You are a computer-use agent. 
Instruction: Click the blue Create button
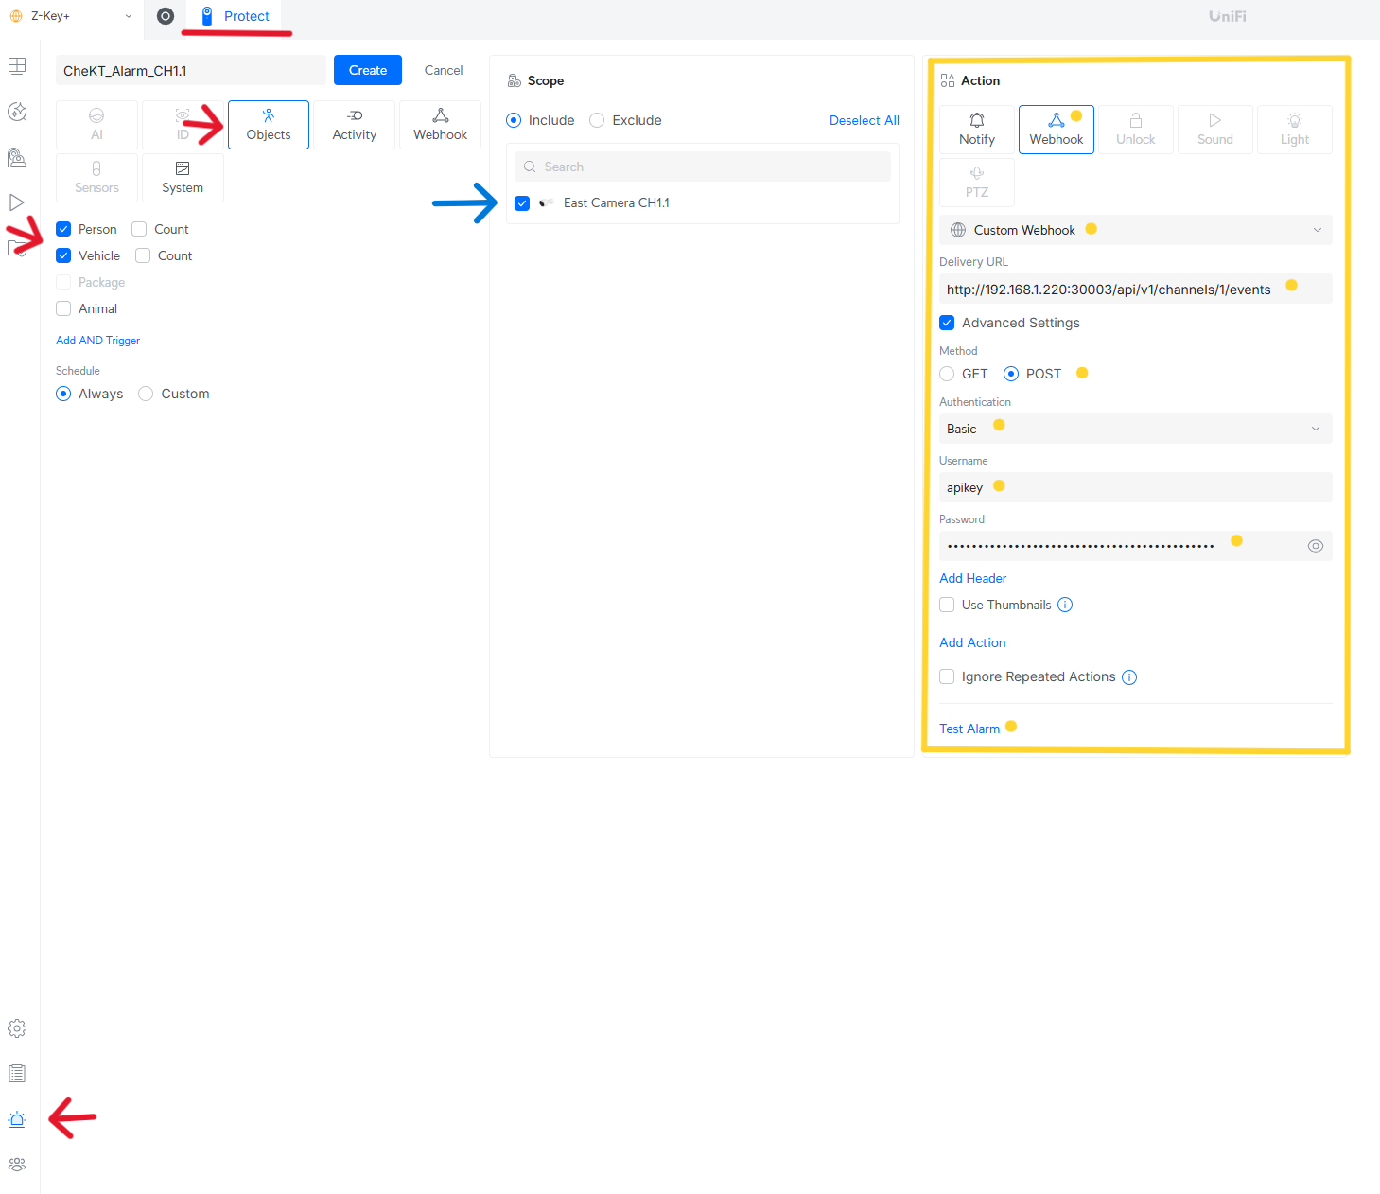pyautogui.click(x=368, y=70)
